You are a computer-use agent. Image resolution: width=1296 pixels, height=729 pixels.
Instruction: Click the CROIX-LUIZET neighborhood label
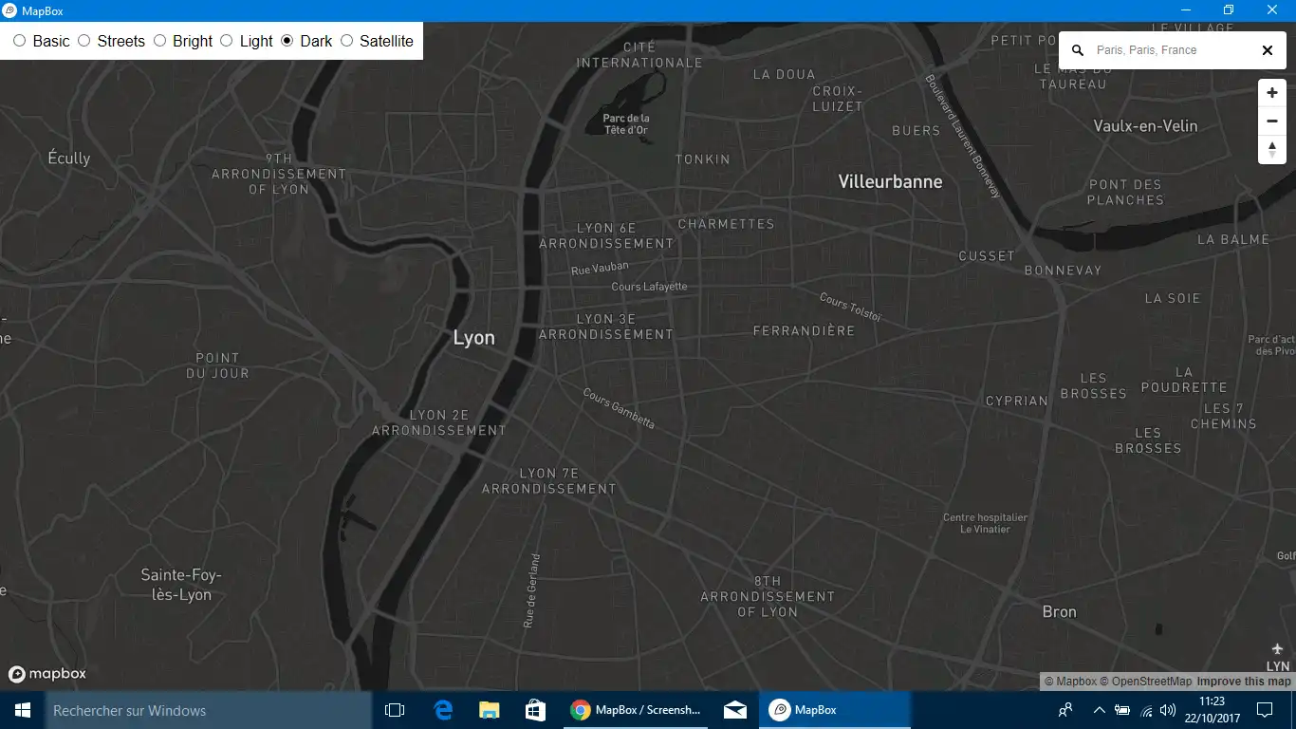point(838,99)
